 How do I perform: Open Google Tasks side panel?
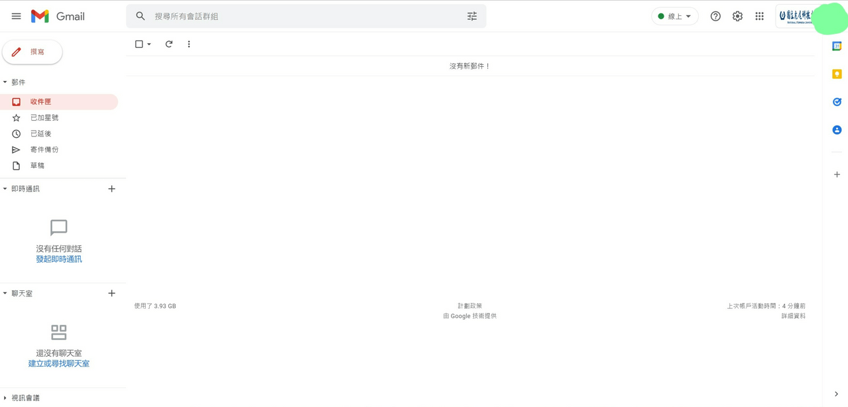click(837, 101)
